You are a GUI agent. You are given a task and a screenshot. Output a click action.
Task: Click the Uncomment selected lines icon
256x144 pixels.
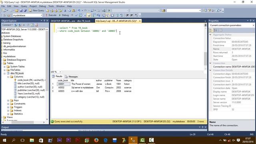(122, 15)
